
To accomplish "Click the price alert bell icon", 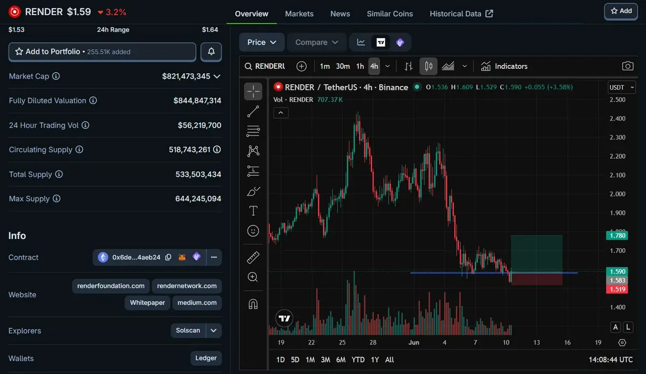I will coord(211,52).
